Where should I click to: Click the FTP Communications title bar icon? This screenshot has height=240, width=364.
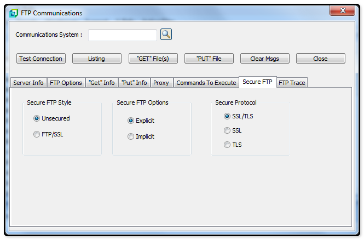(14, 13)
